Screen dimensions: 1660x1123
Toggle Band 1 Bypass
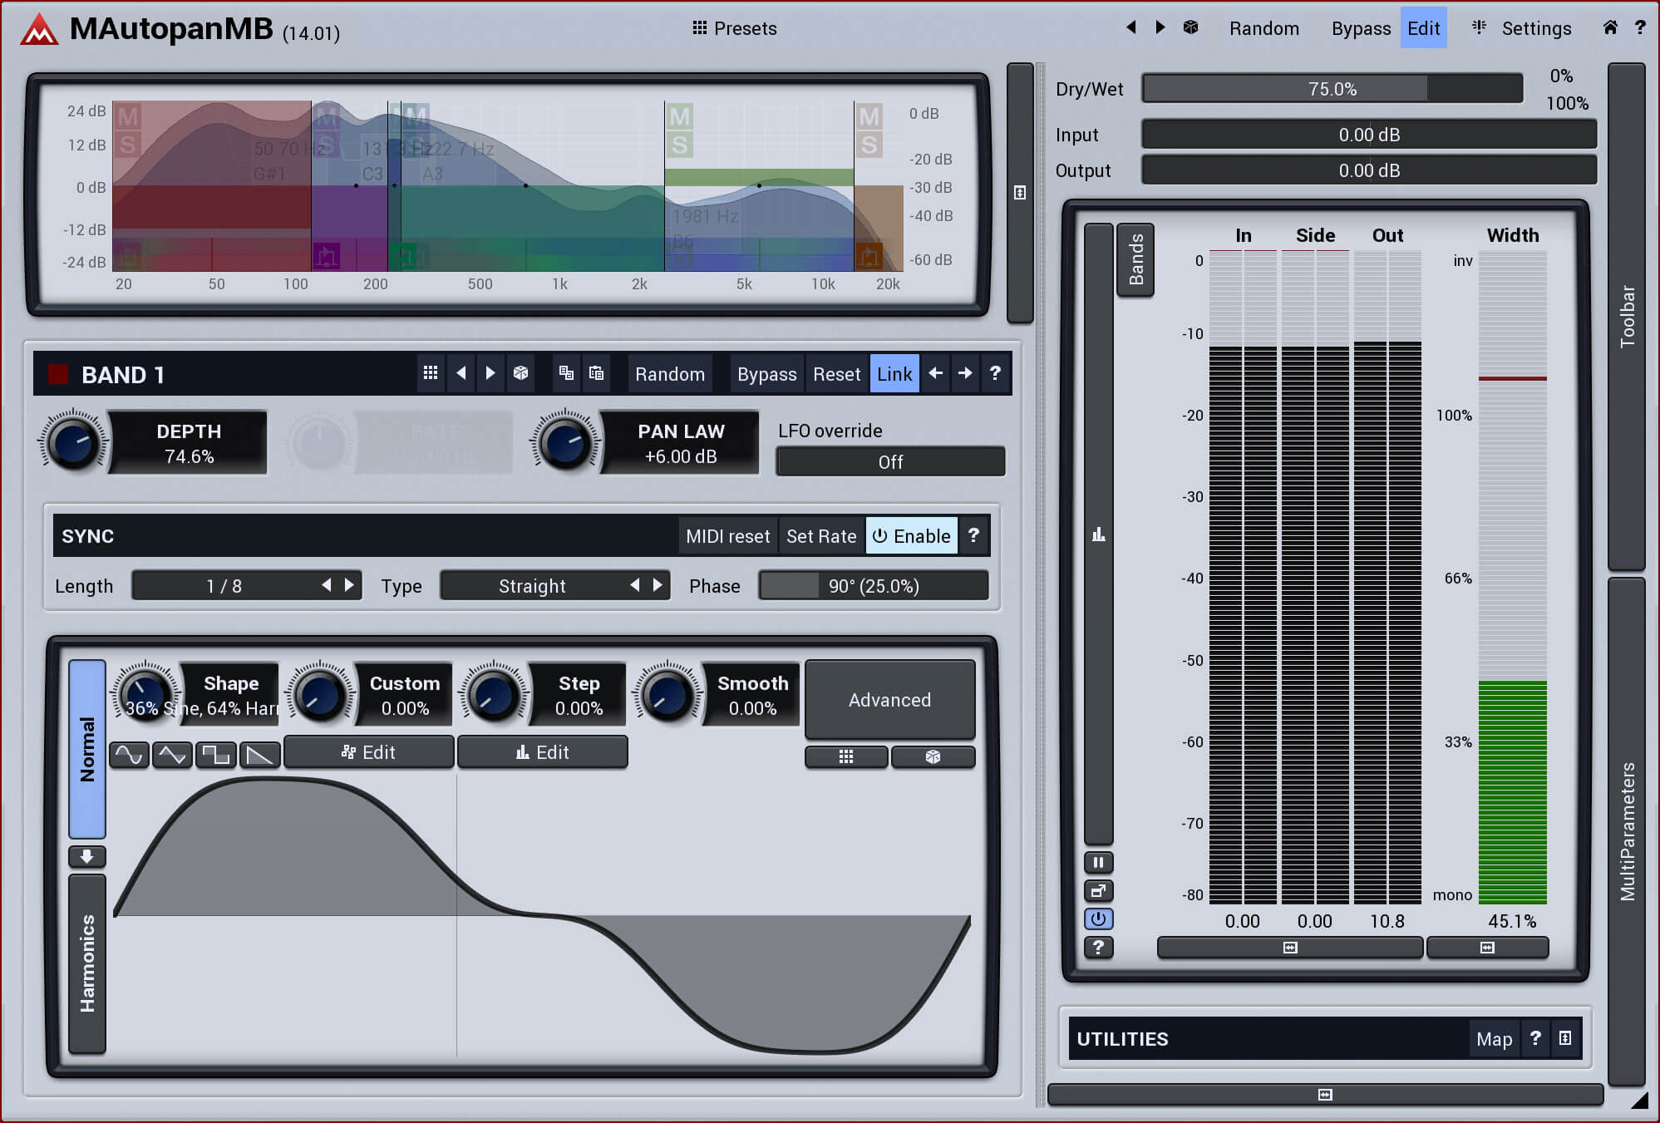(766, 374)
